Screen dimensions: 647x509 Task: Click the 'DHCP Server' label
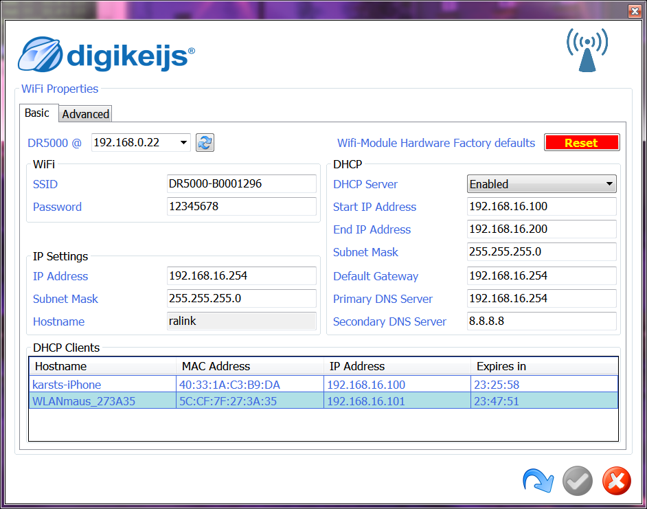pos(365,184)
